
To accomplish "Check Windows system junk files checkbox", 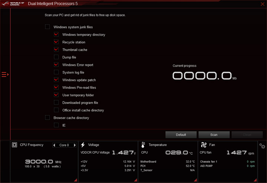I will (47, 27).
